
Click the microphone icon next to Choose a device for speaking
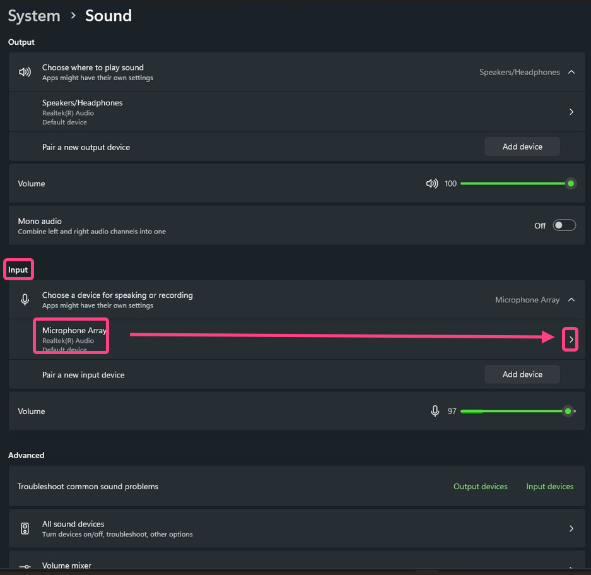(25, 300)
